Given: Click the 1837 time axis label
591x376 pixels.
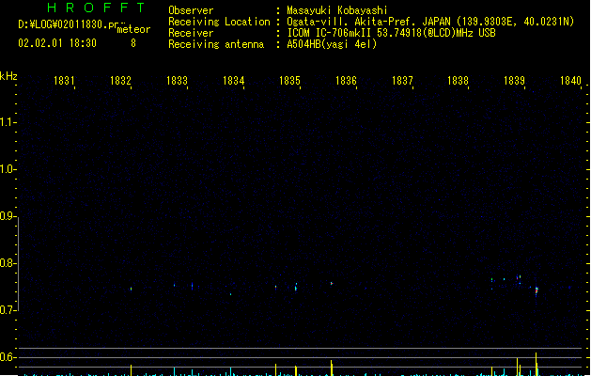Looking at the screenshot, I should point(402,81).
